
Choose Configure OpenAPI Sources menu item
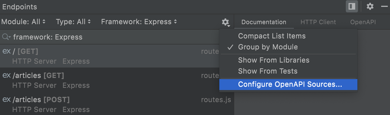coord(290,85)
